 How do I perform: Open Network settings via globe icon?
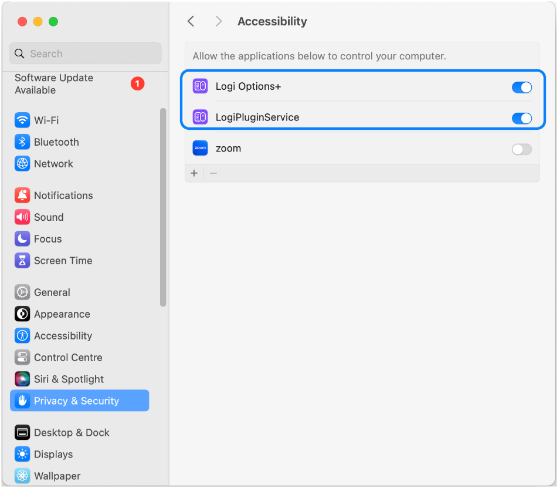[x=22, y=164]
